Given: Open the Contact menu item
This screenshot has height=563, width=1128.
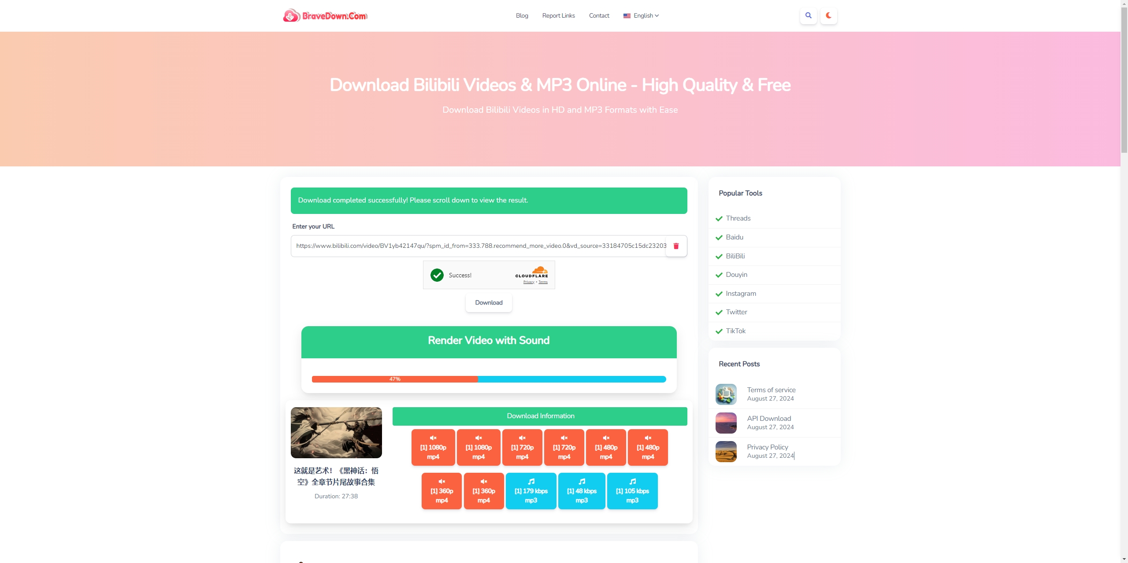Looking at the screenshot, I should tap(598, 15).
